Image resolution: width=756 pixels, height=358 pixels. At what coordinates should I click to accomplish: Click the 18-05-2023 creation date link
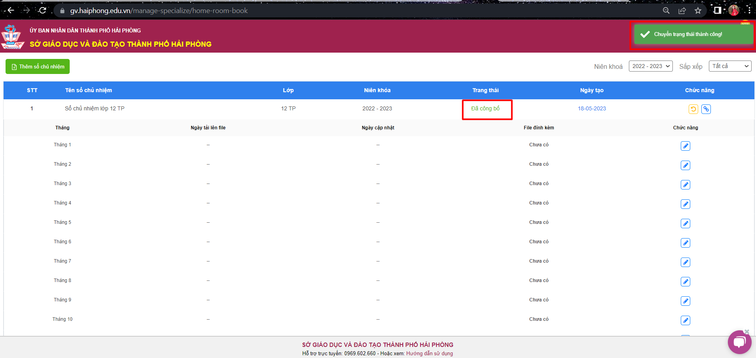pyautogui.click(x=592, y=108)
